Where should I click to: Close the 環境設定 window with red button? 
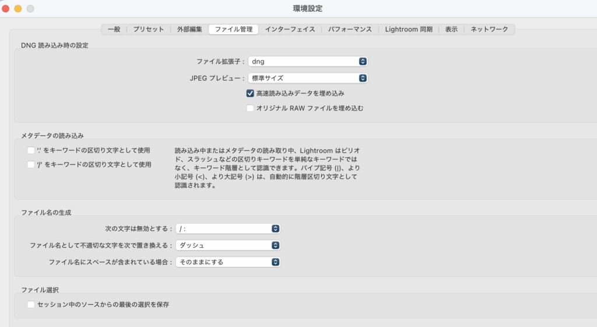(x=6, y=8)
